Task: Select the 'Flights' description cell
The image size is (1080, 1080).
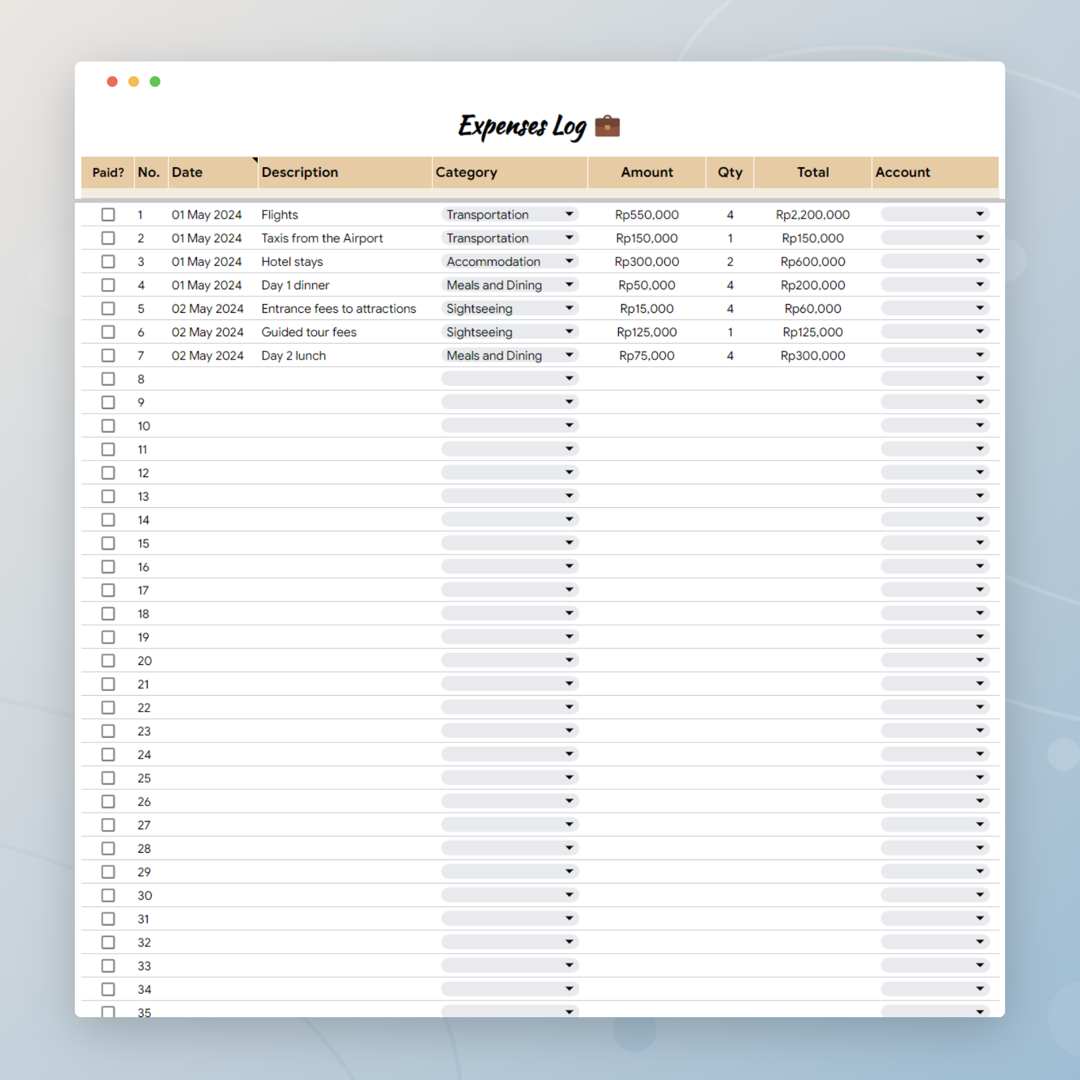Action: [345, 215]
